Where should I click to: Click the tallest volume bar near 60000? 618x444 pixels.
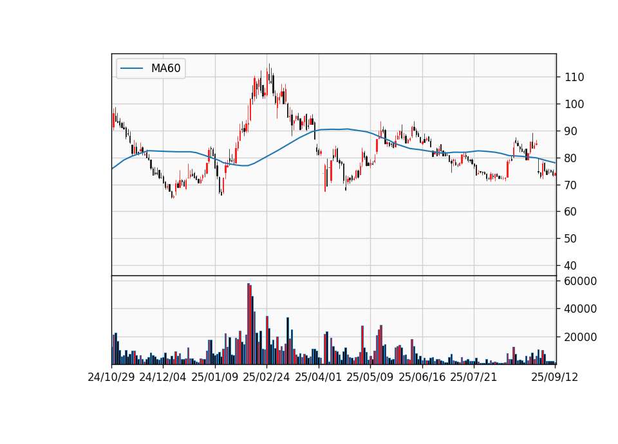[x=248, y=324]
